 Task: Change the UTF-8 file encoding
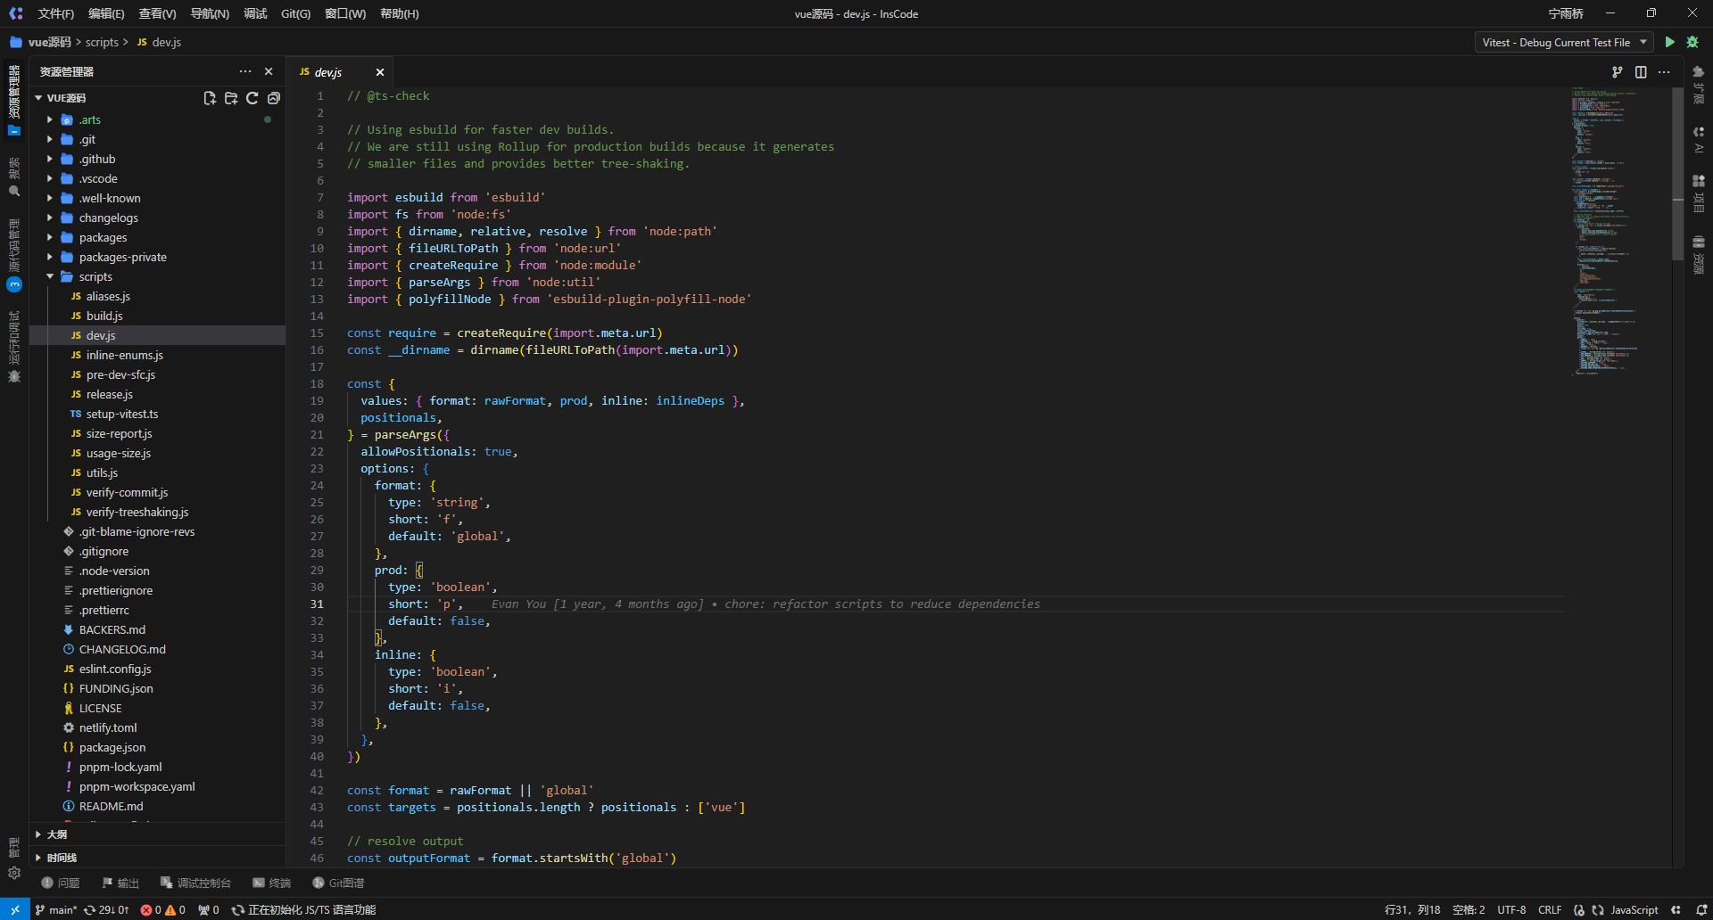click(1511, 909)
